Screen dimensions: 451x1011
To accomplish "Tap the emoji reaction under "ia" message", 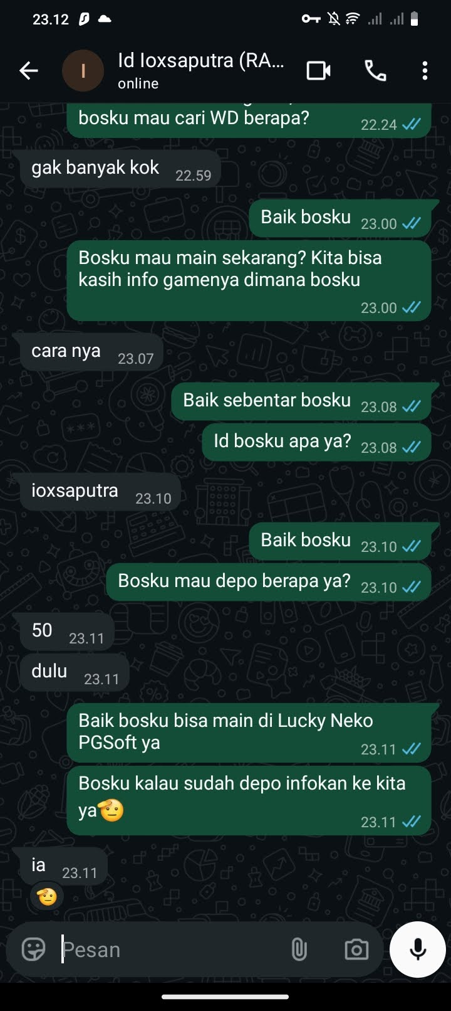I will [x=47, y=896].
